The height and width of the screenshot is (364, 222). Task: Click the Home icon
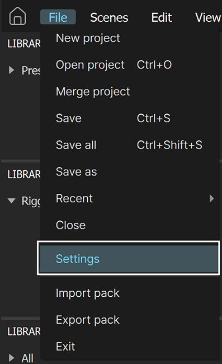coord(17,16)
